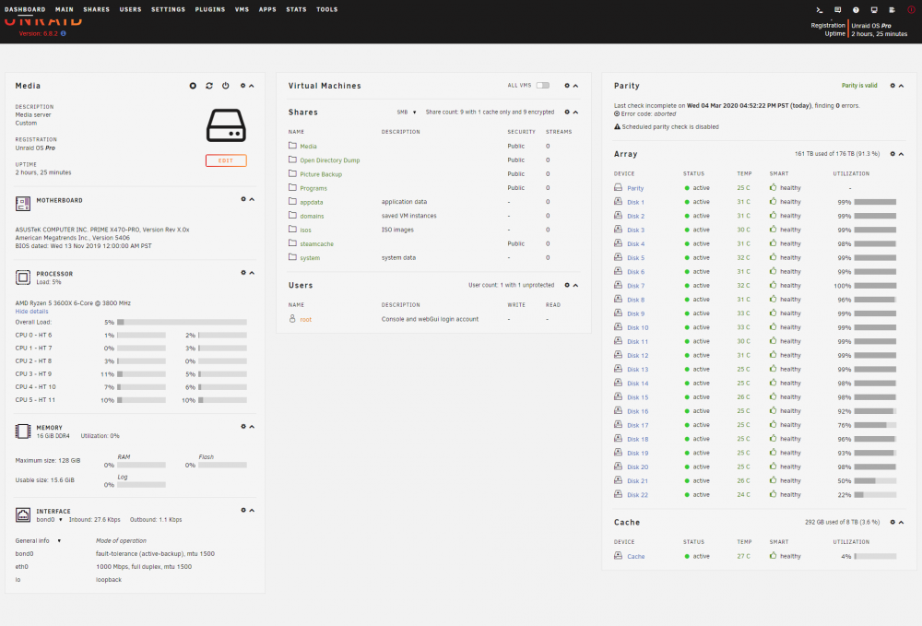Collapse the Motherboard section

pyautogui.click(x=252, y=199)
